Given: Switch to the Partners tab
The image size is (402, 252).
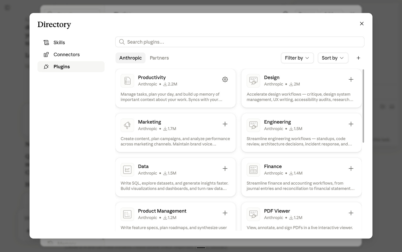Looking at the screenshot, I should tap(159, 58).
